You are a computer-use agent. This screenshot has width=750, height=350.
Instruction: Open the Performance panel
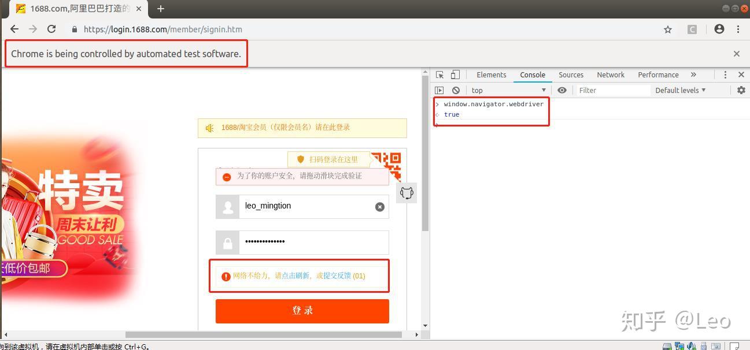[658, 75]
